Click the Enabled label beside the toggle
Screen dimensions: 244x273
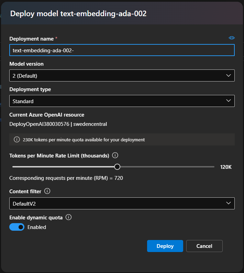coord(37,227)
